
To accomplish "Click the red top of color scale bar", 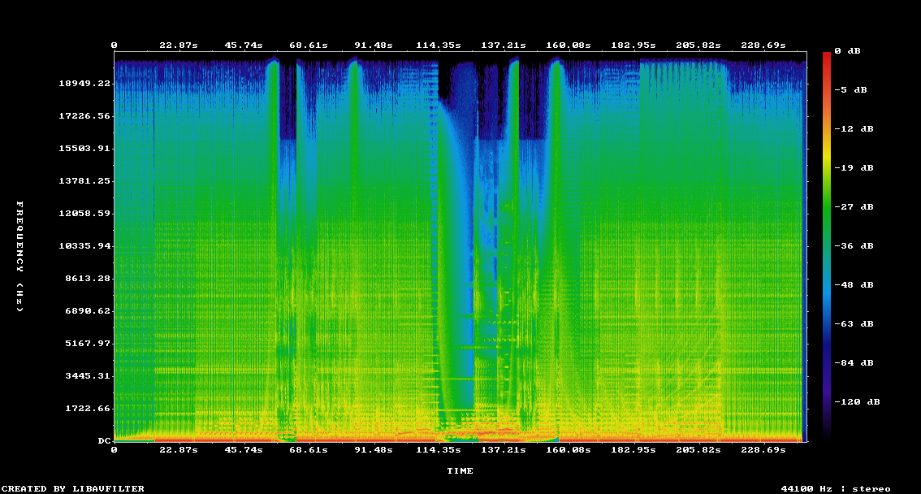I will coord(827,57).
